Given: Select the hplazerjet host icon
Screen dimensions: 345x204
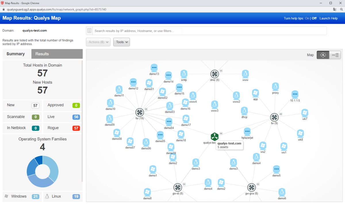Looking at the screenshot, I should point(247,132).
